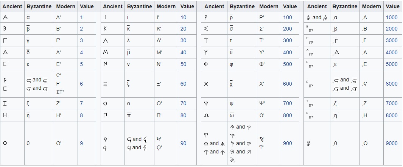This screenshot has height=167, width=403.
Task: Click the value link 1000
Action: 391,17
